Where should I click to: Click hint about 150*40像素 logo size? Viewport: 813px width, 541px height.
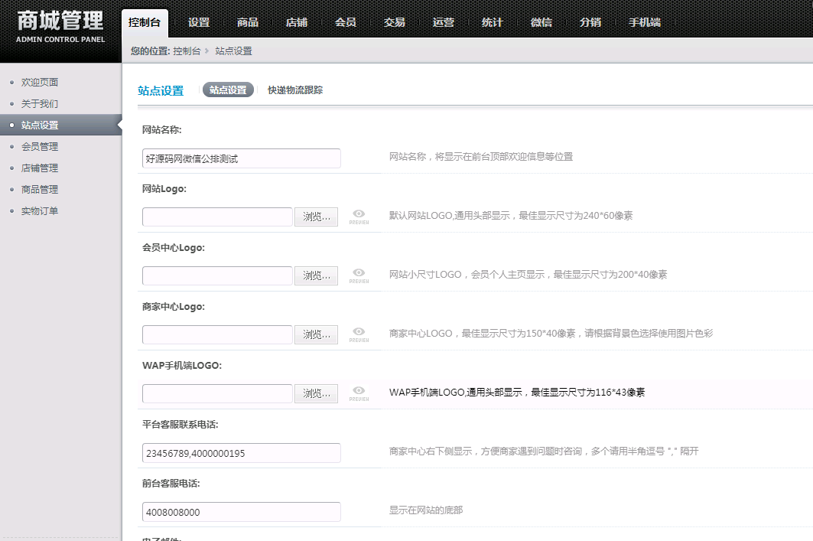(551, 334)
